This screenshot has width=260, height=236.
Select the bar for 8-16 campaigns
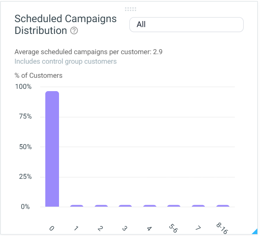coord(223,206)
